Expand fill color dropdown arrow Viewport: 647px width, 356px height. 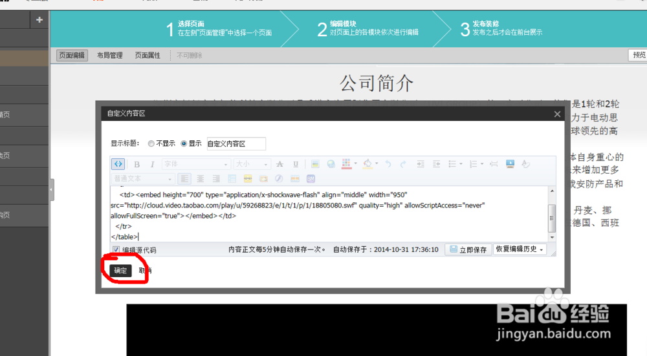click(377, 163)
